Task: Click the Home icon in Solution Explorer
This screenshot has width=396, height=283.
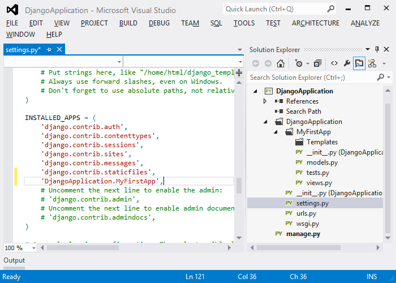Action: coord(280,63)
